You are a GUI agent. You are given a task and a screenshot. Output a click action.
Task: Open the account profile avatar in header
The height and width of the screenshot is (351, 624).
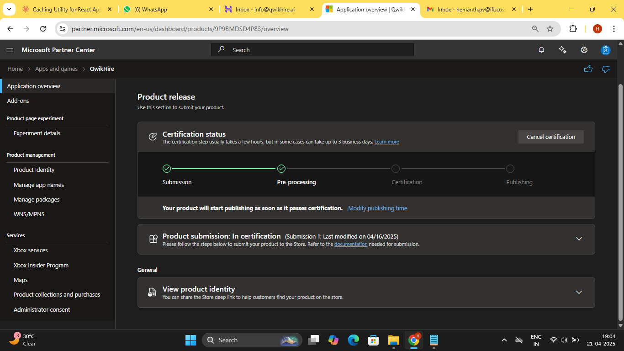tap(606, 50)
